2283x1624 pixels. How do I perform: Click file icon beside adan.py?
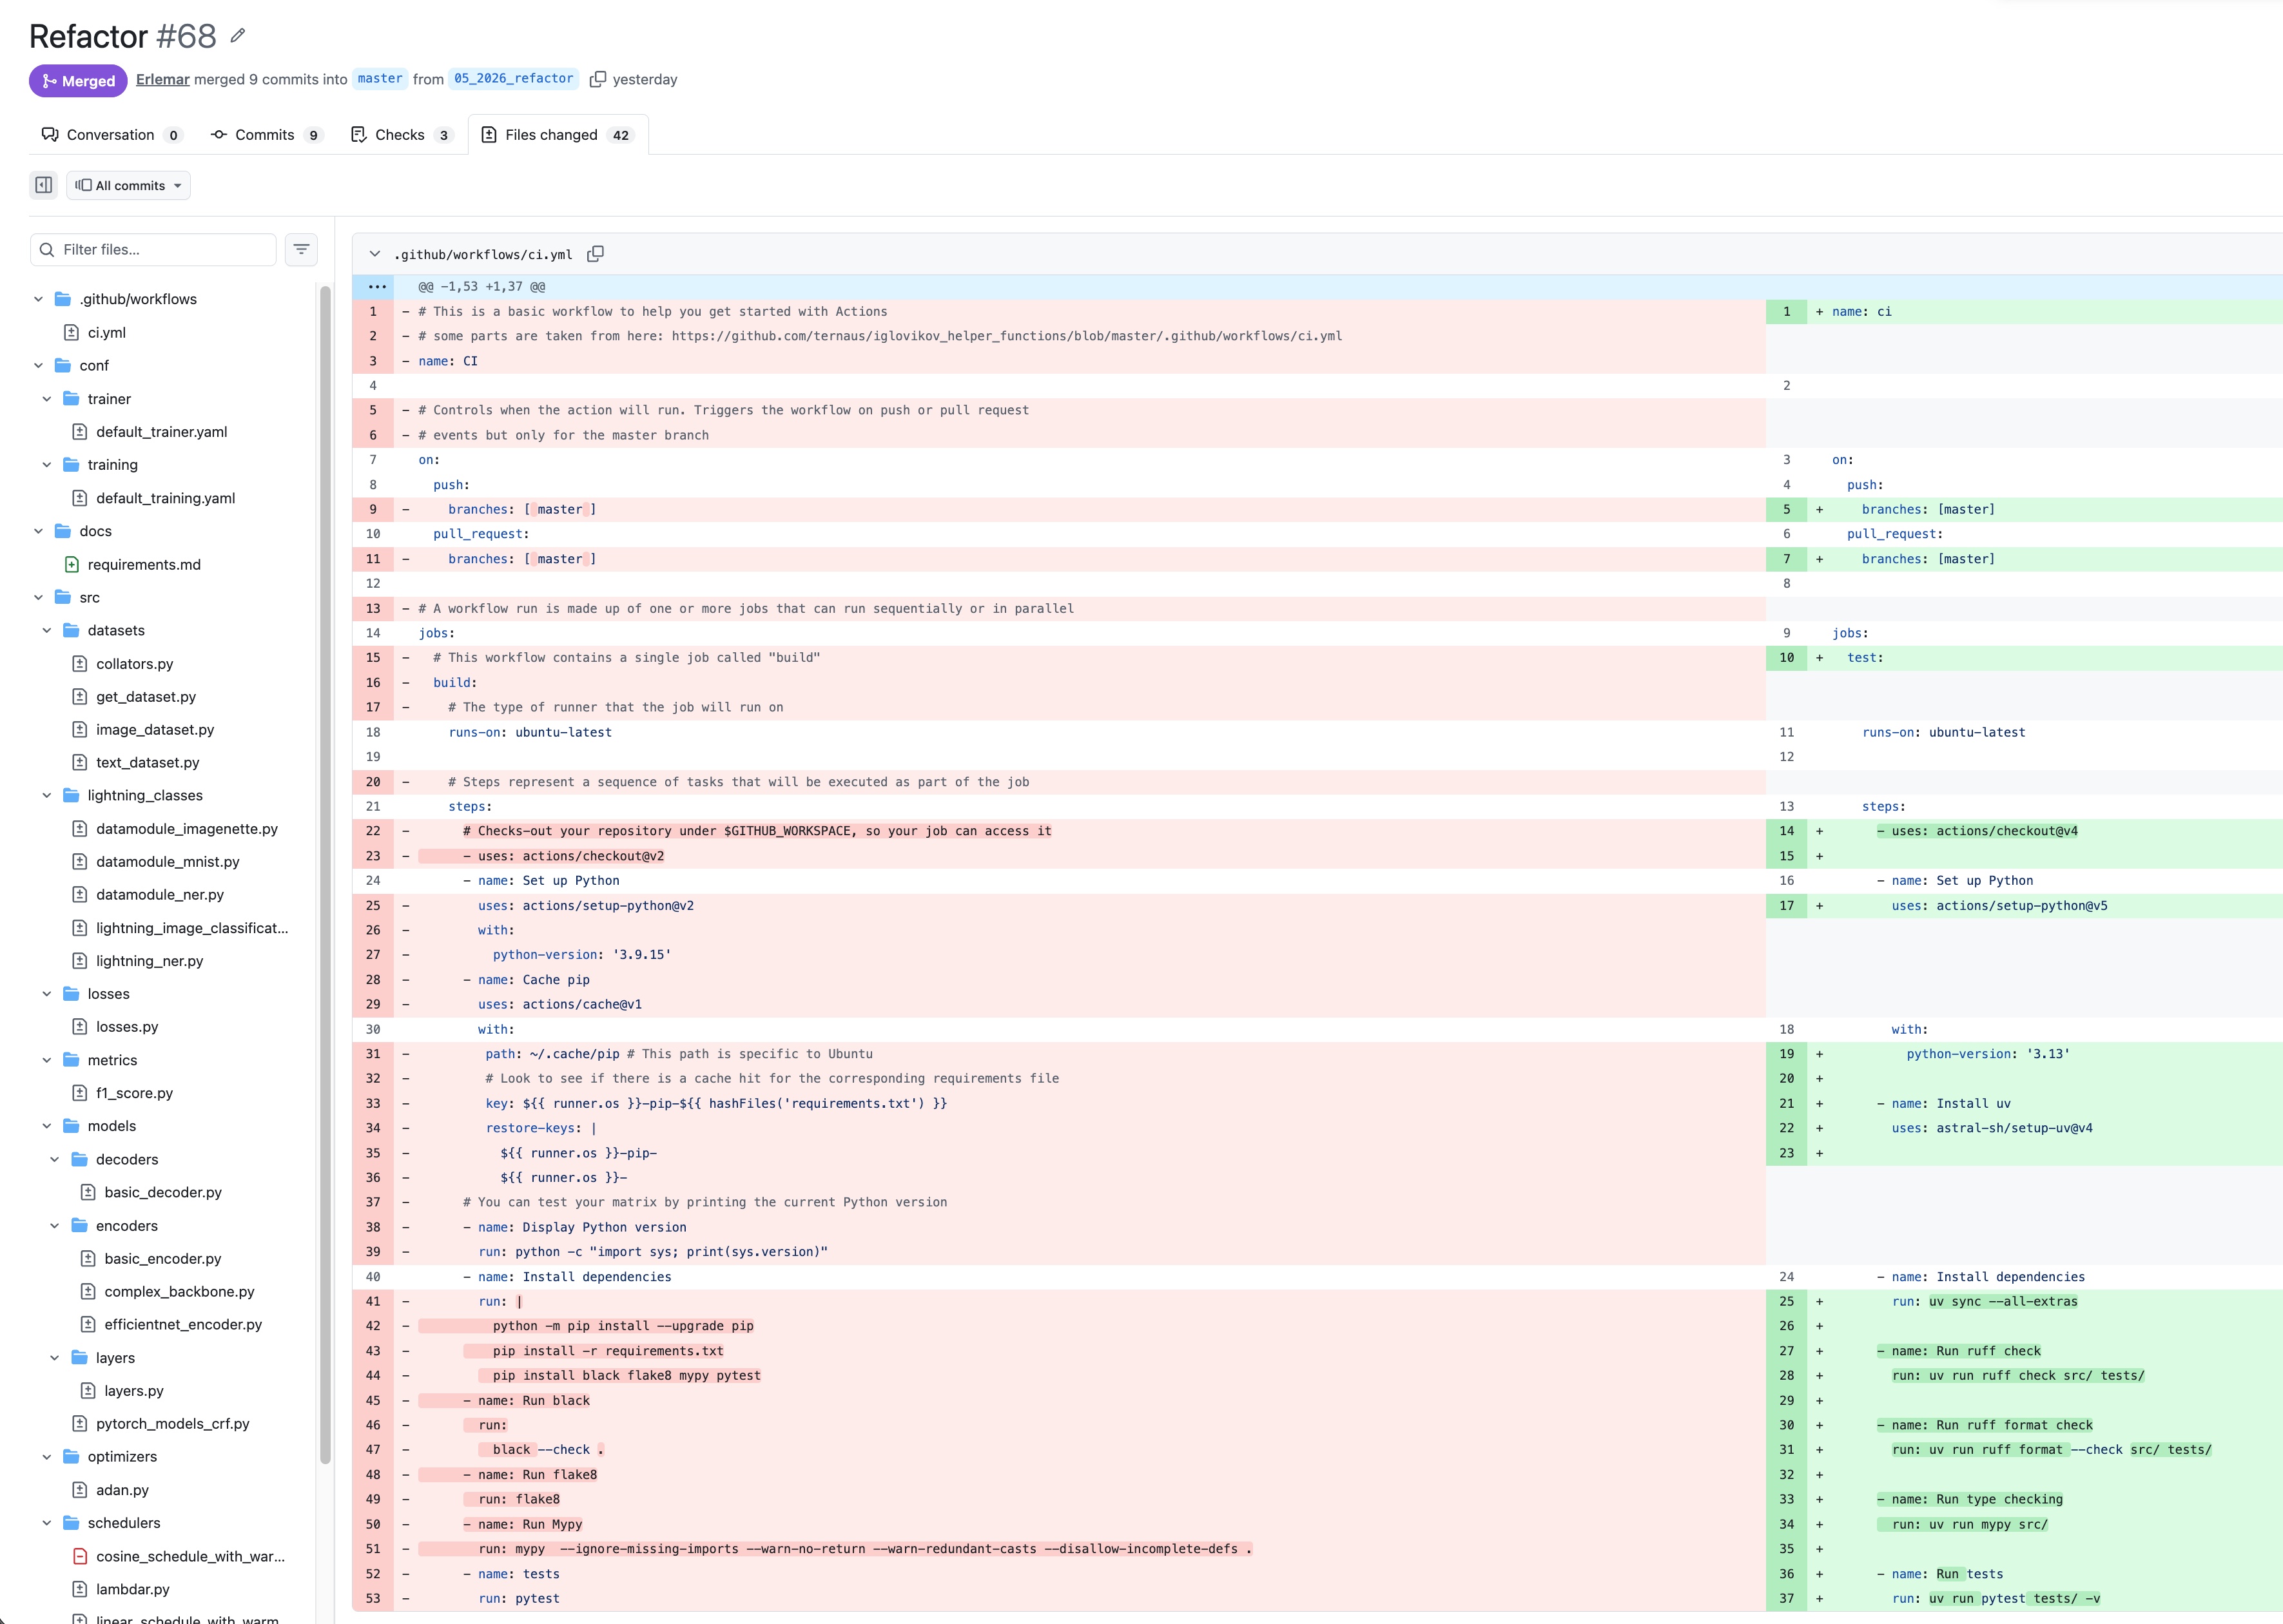[x=80, y=1490]
